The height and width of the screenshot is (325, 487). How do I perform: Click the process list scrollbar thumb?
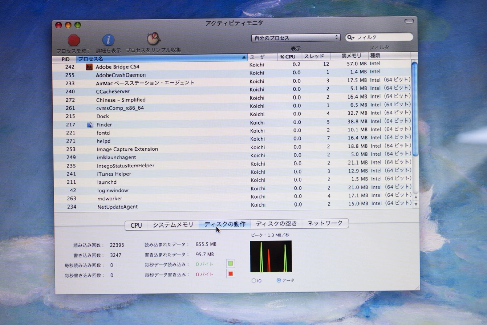click(x=415, y=109)
